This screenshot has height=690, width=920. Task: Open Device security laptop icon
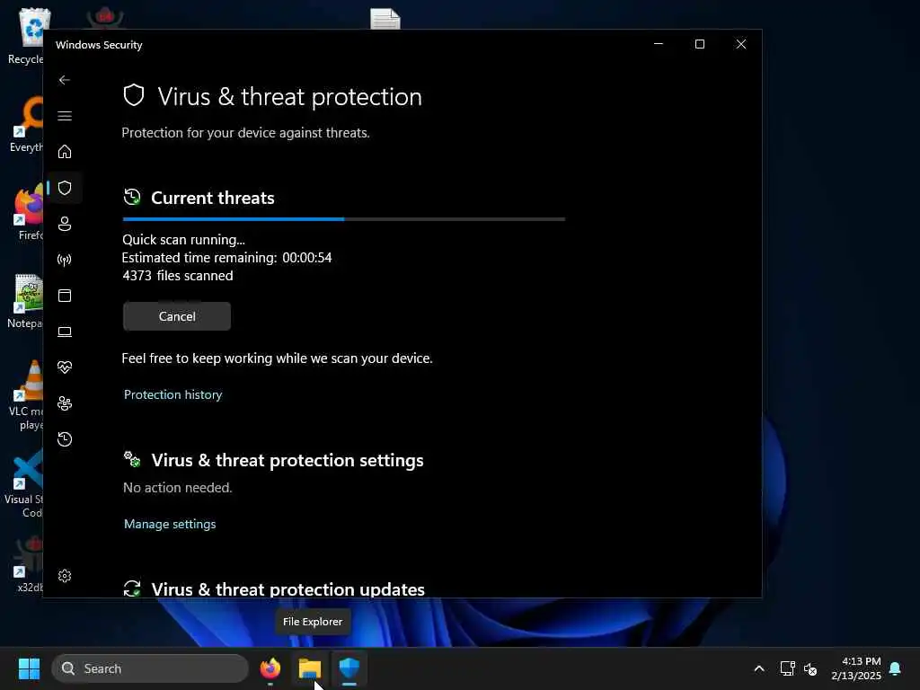(x=65, y=332)
